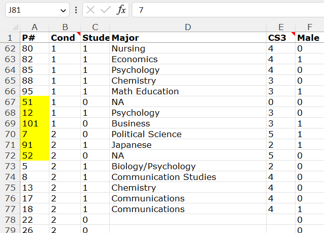The image size is (324, 233).
Task: Click the Enter checkmark formula icon
Action: 106,10
